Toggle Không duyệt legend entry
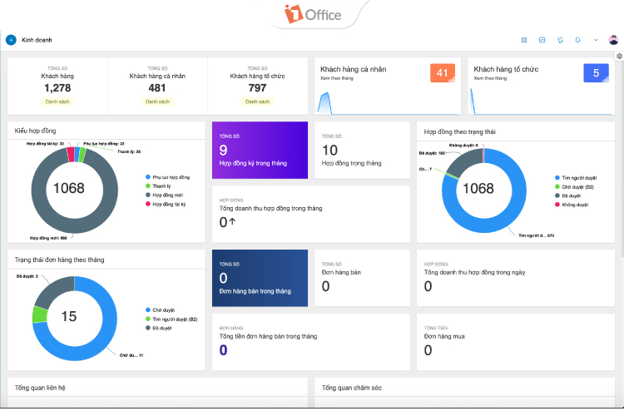The width and height of the screenshot is (624, 416). click(572, 205)
